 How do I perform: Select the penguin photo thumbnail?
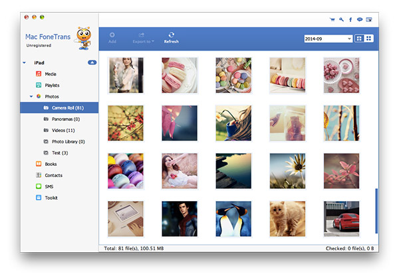pyautogui.click(x=233, y=219)
